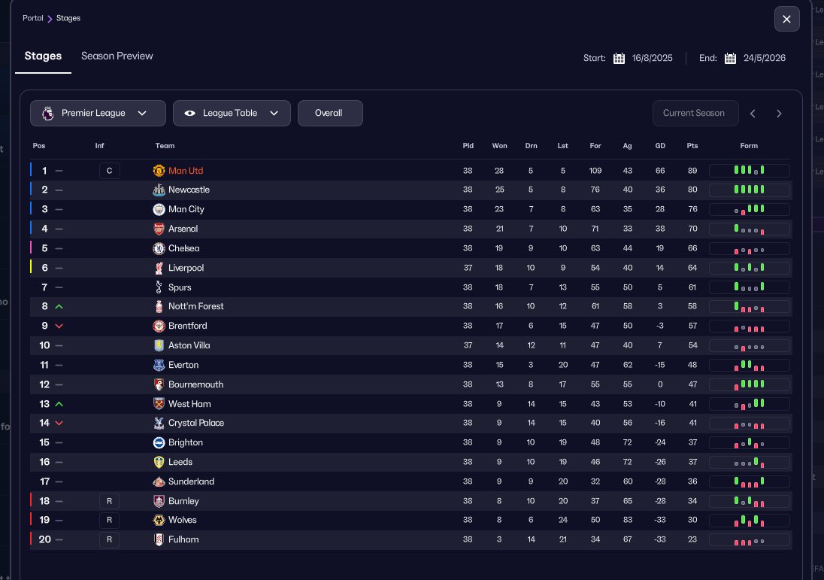
Task: Select the Stages tab
Action: [x=43, y=56]
